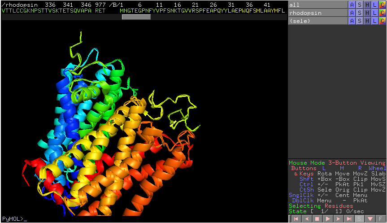
Task: Select the RET residue in the sequence
Action: tap(100, 11)
